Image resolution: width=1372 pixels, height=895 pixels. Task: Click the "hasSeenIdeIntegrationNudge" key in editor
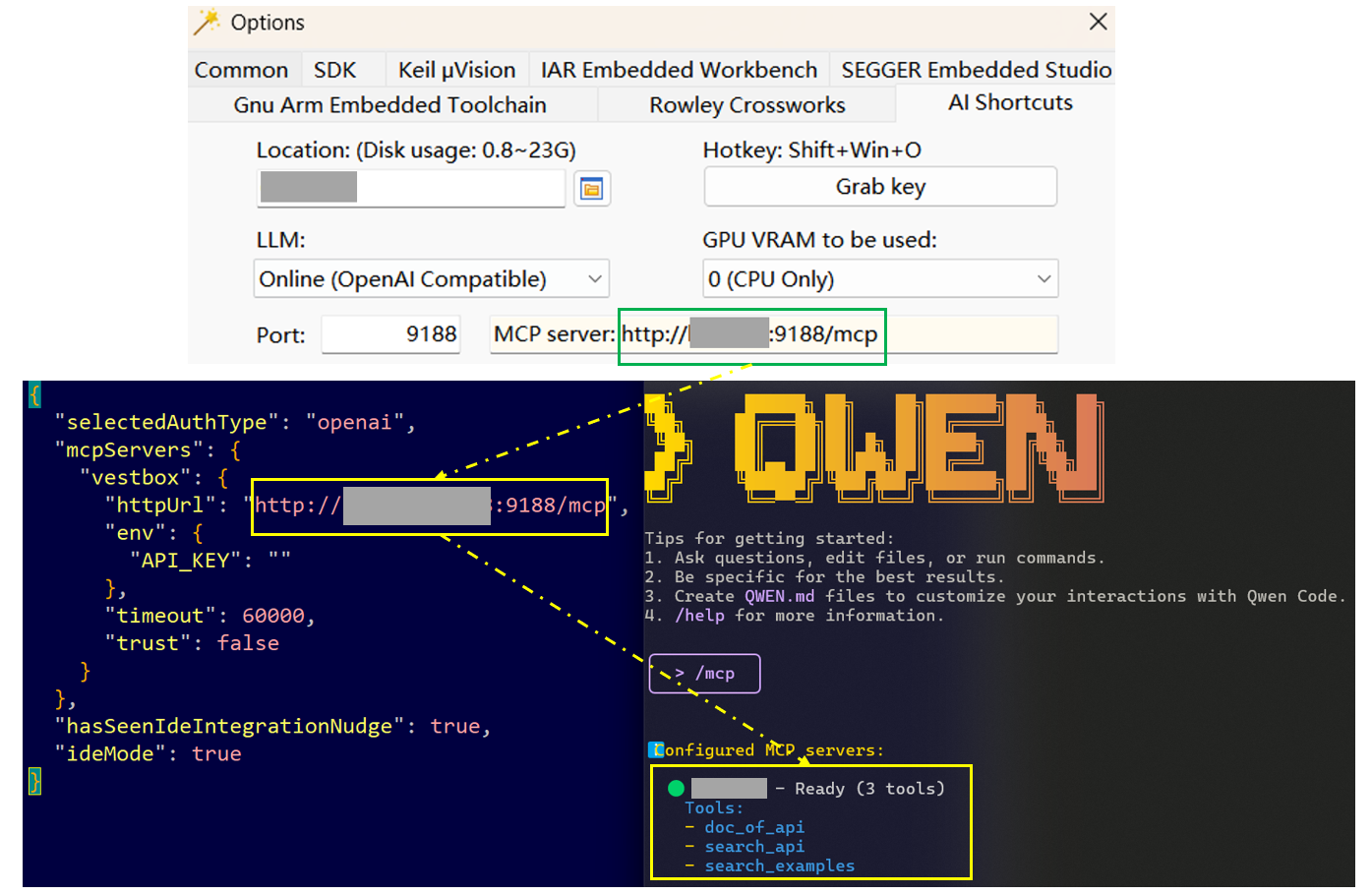click(x=229, y=726)
